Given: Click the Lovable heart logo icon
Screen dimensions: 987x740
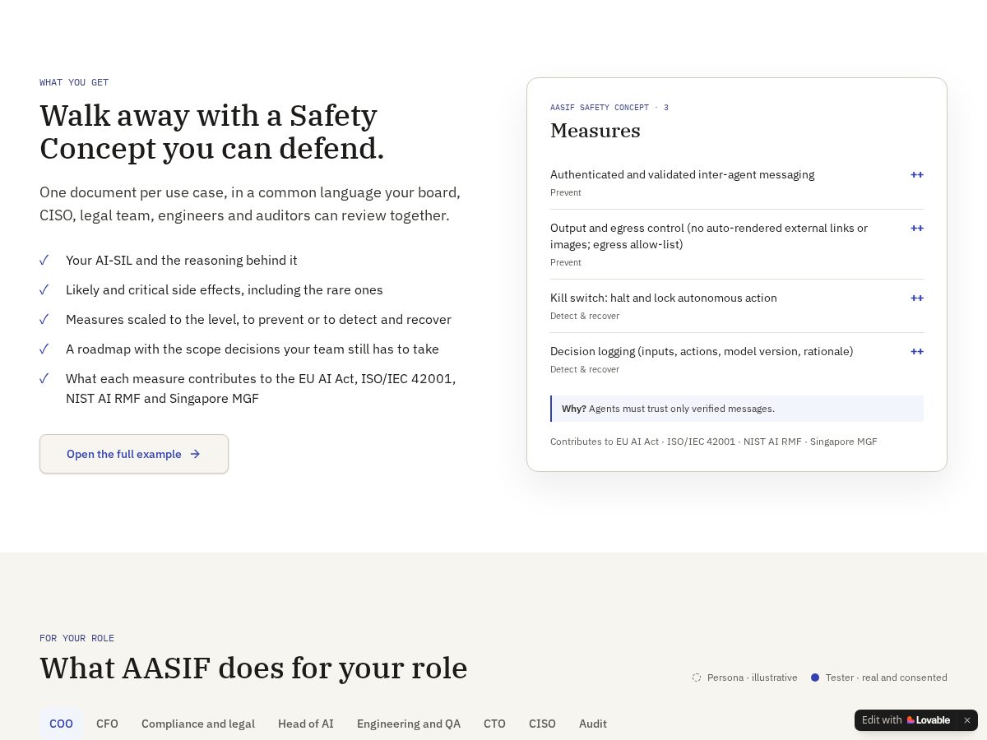Looking at the screenshot, I should pos(911,720).
